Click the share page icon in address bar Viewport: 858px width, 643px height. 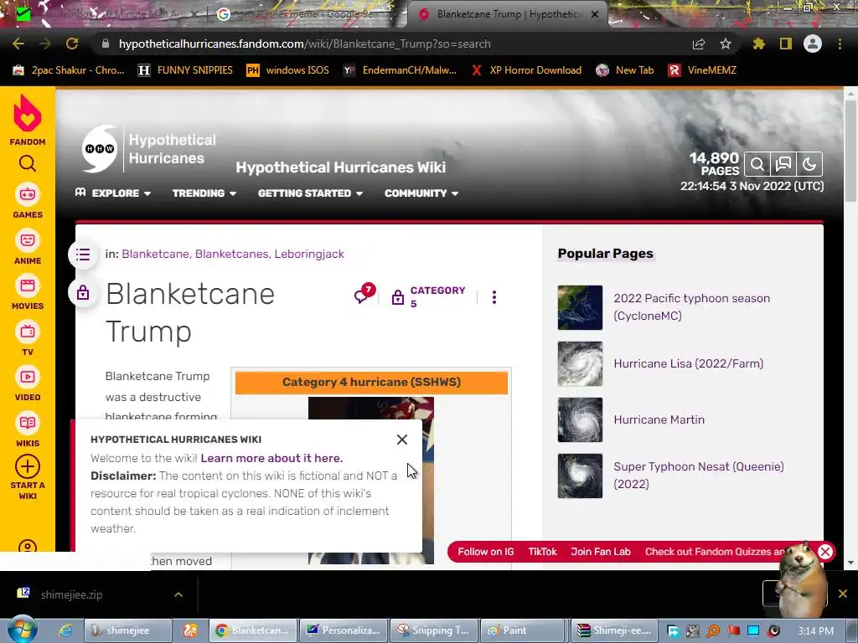[699, 44]
